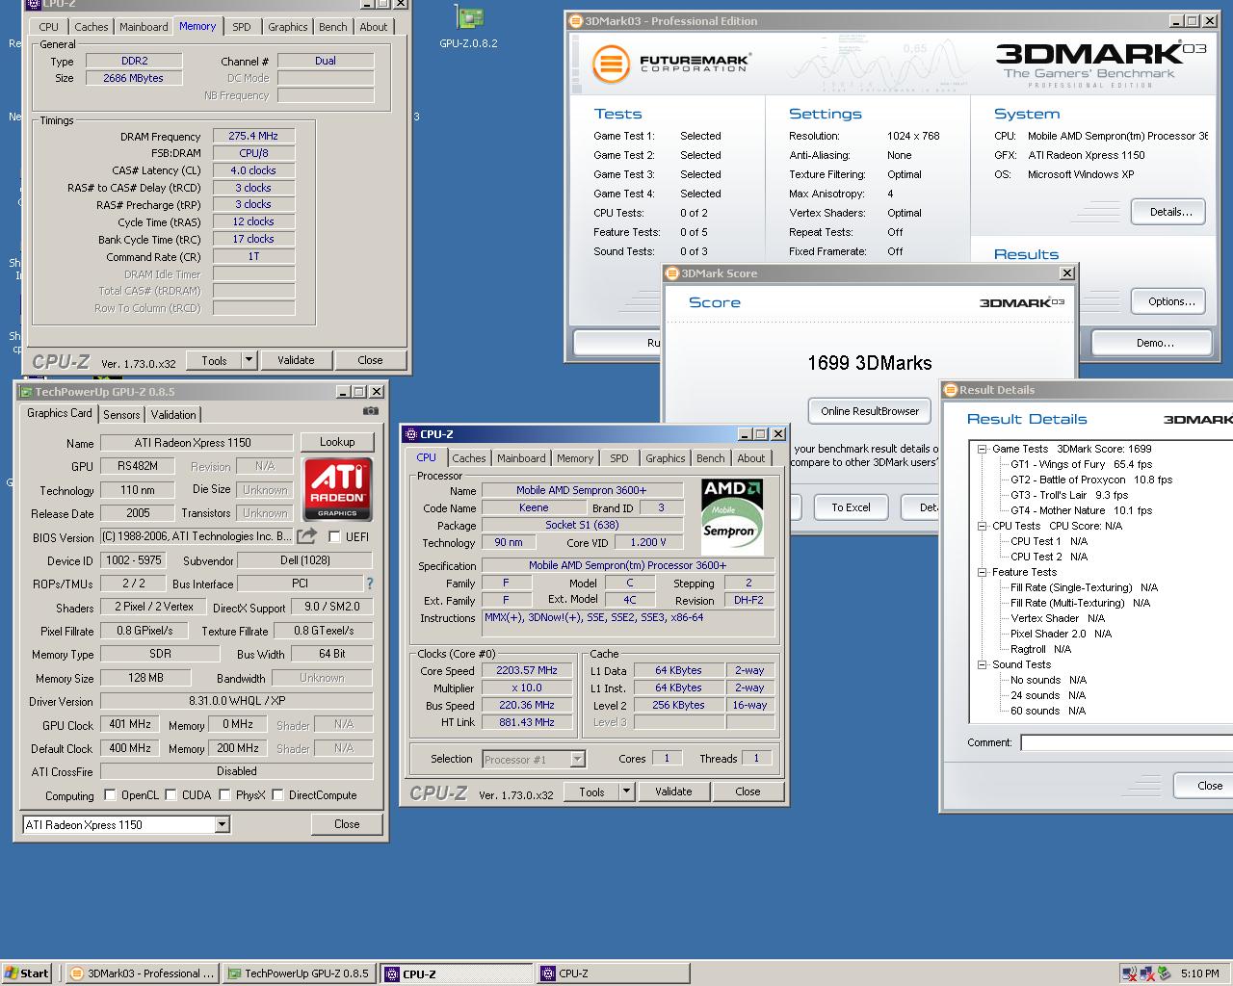
Task: Open the Processor #1 selection dropdown
Action: [577, 759]
